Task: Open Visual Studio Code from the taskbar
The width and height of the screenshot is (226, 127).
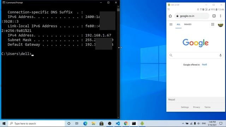Action: 118,123
